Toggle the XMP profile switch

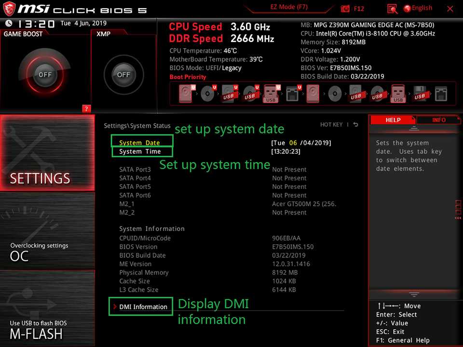point(123,75)
